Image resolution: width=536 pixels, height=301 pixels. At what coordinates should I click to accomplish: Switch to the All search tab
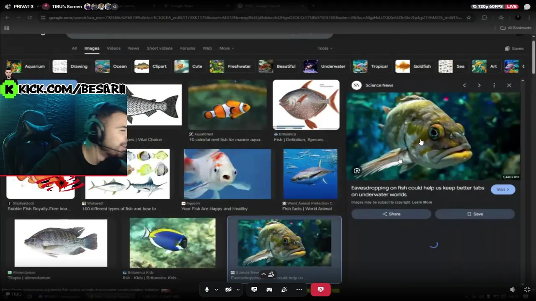(x=74, y=48)
